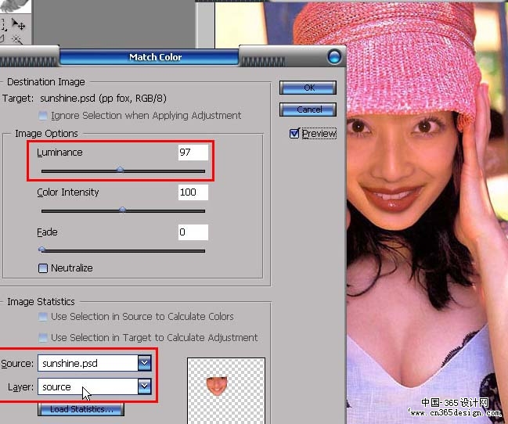Toggle Ignore Selection when Applying Adjustment

point(43,116)
